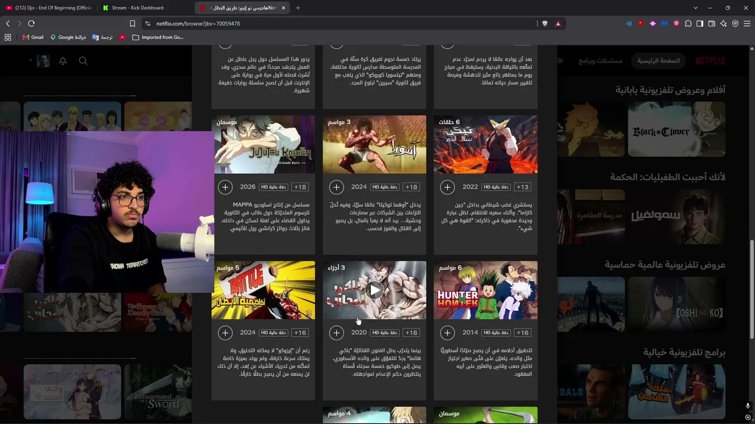Click the 2026 year on Jujutsu Kaisen card
755x424 pixels.
point(248,187)
